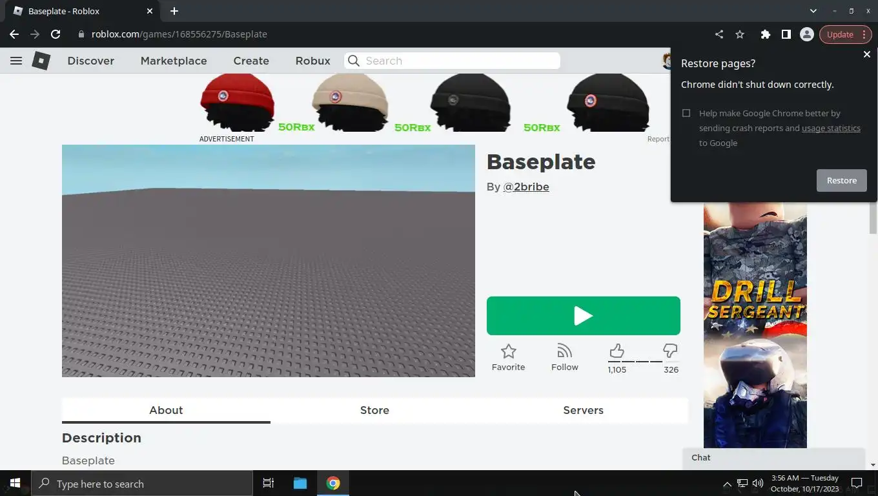Click the Description heading text
Image resolution: width=878 pixels, height=496 pixels.
tap(101, 438)
